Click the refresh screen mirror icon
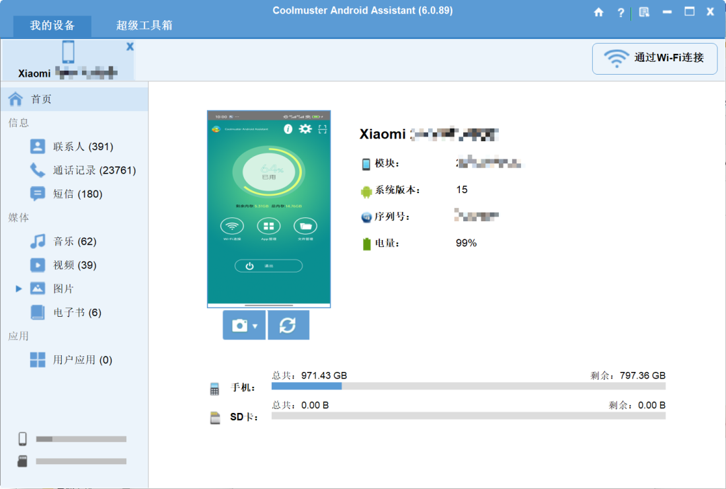This screenshot has width=726, height=489. coord(288,325)
